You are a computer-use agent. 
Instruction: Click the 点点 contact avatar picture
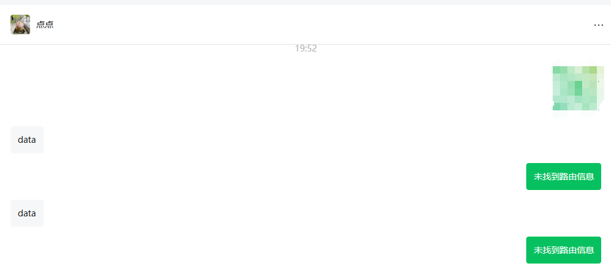[20, 25]
